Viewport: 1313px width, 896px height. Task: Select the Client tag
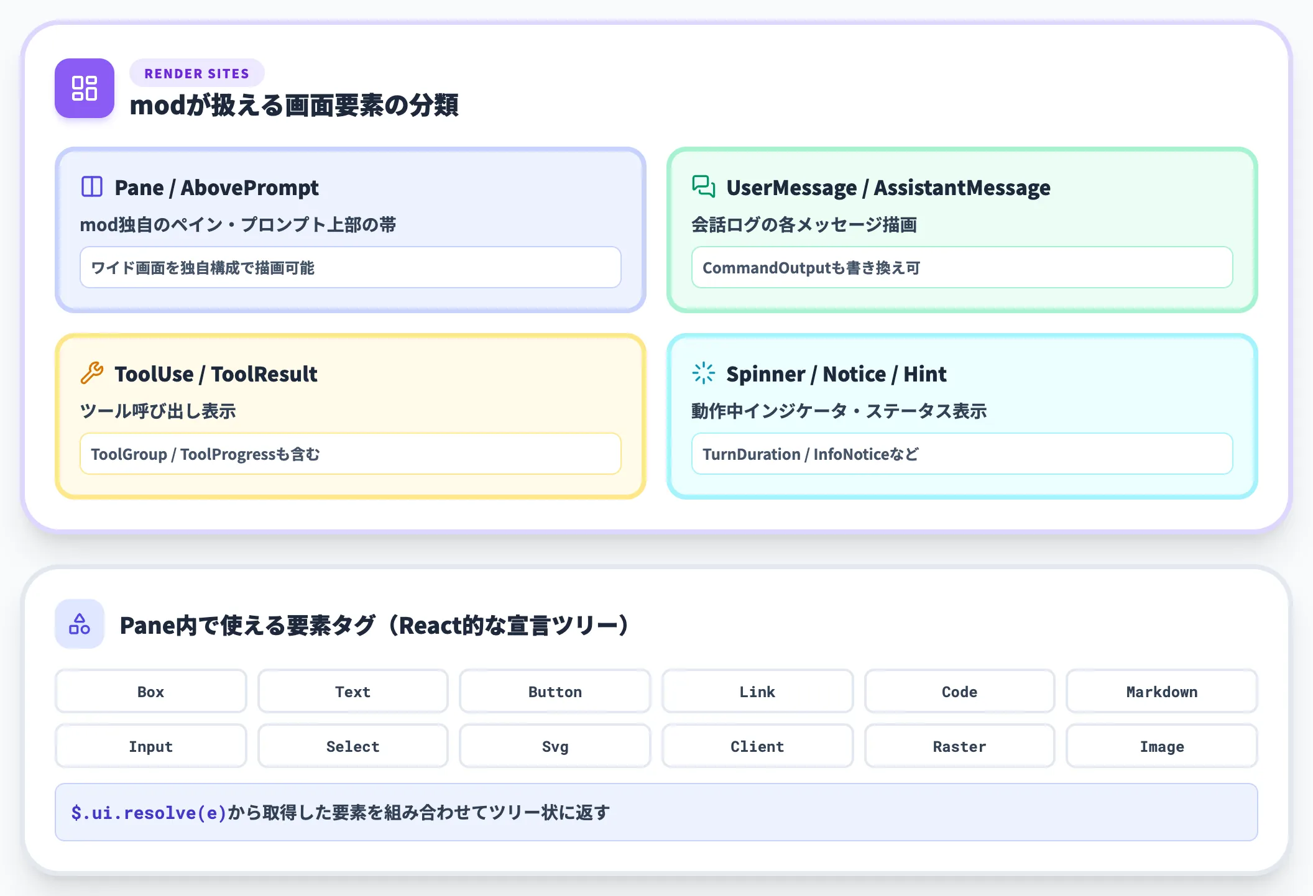pos(757,746)
